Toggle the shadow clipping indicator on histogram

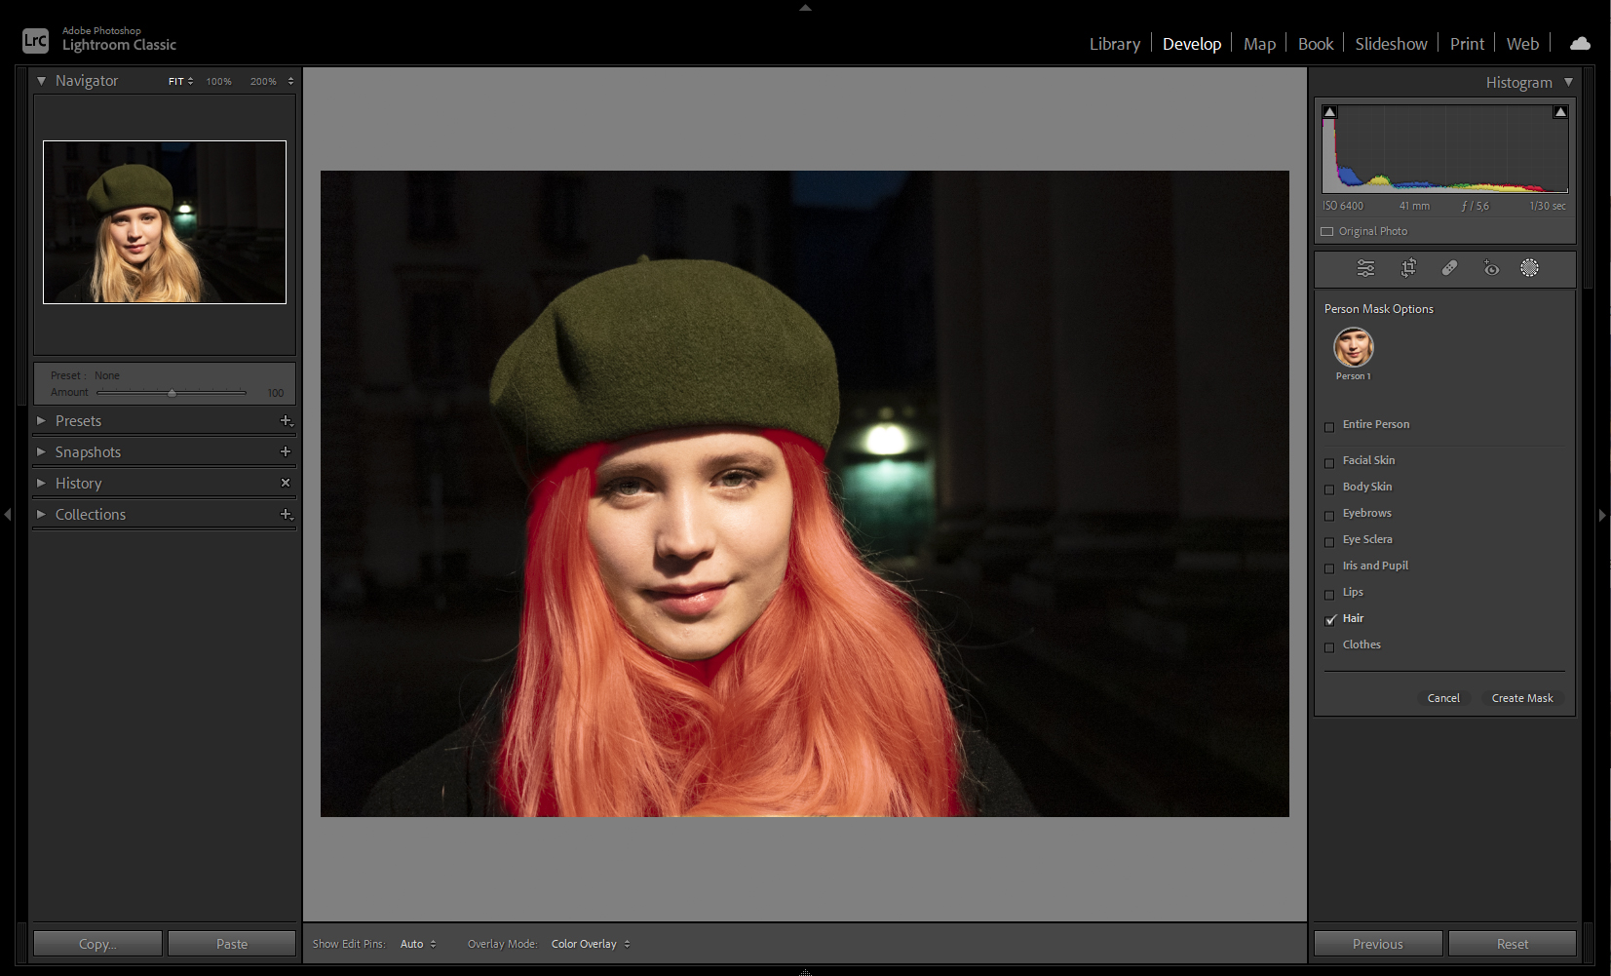[1329, 111]
